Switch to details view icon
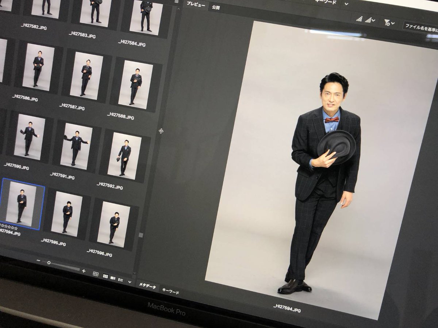 pyautogui.click(x=113, y=278)
